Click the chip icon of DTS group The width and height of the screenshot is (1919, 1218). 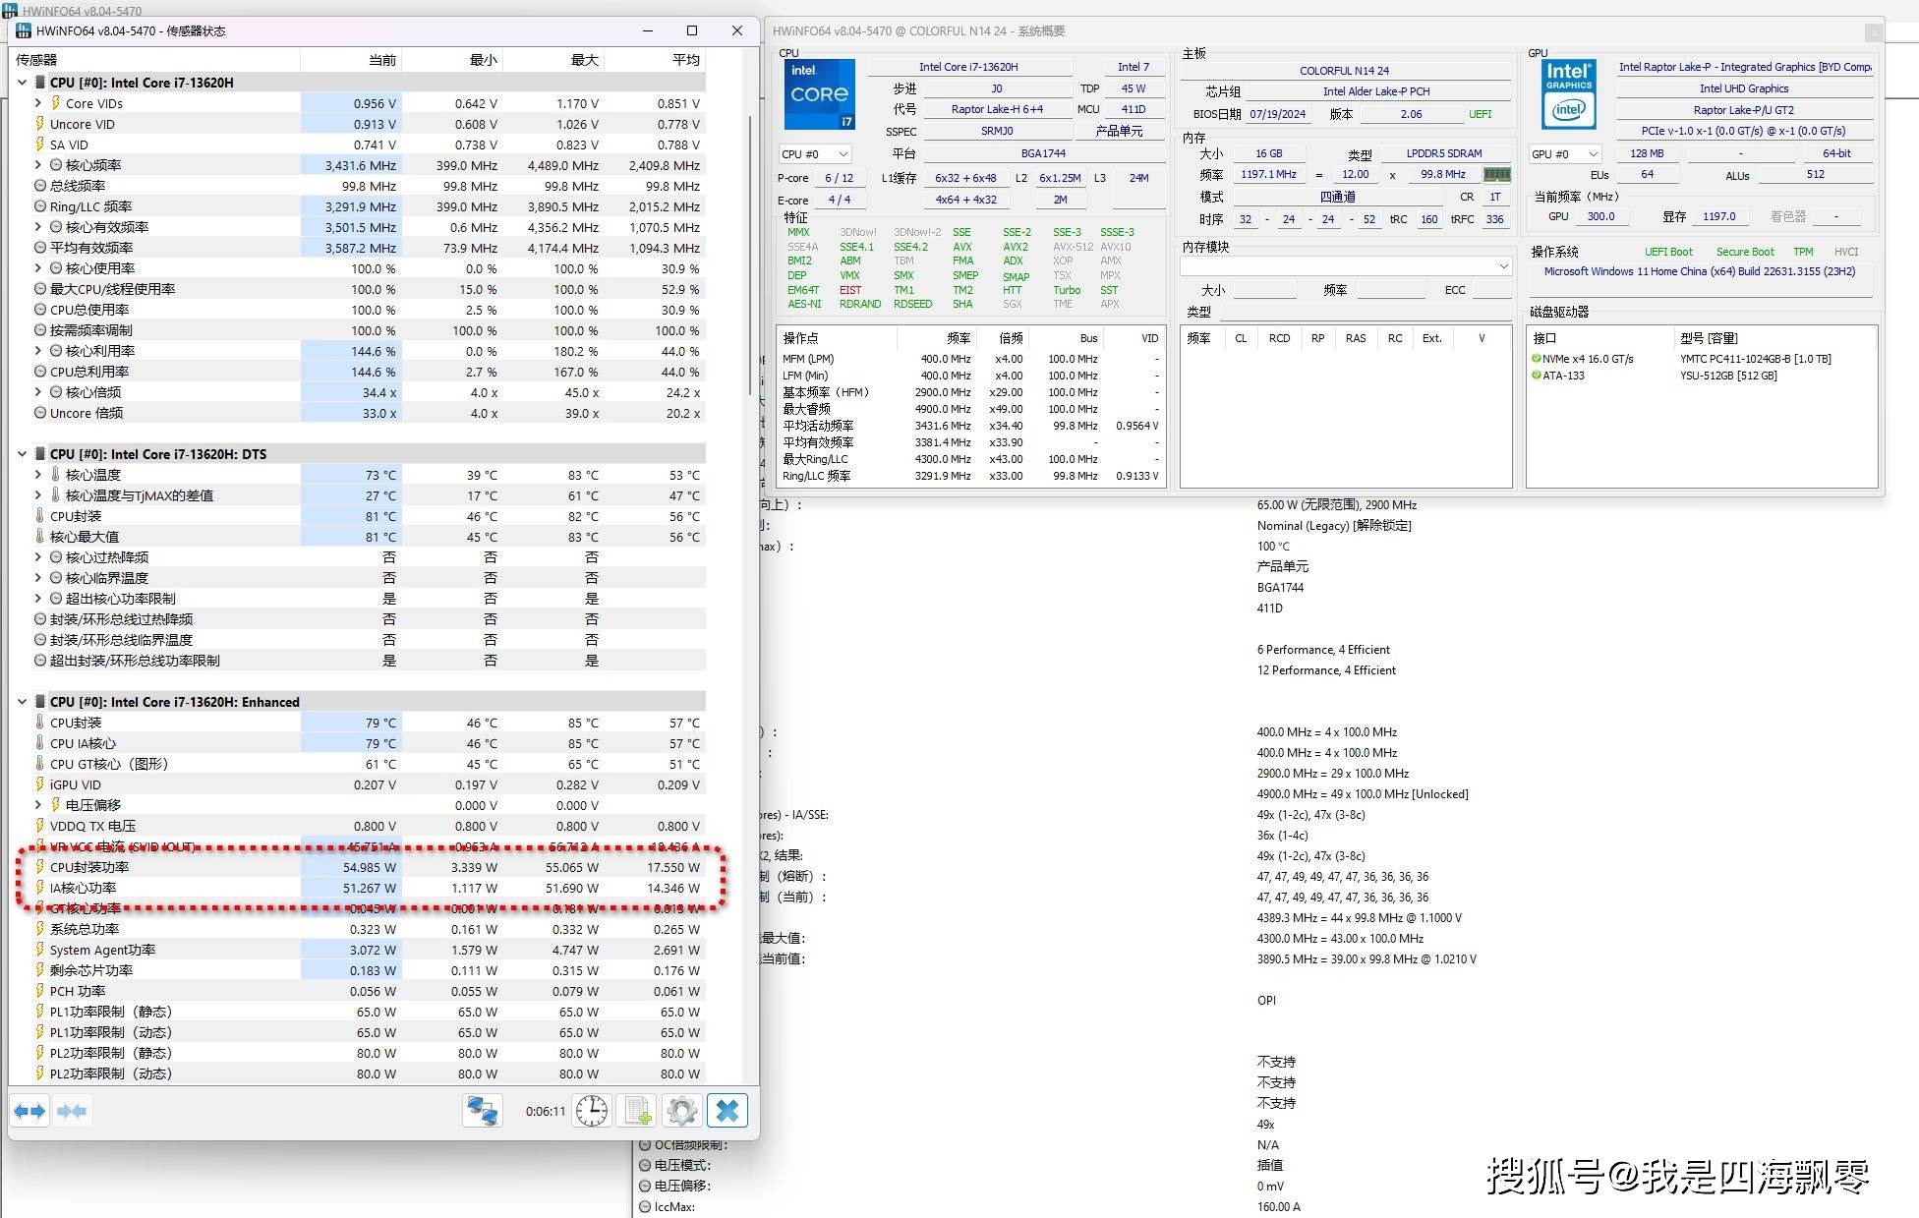tap(40, 454)
